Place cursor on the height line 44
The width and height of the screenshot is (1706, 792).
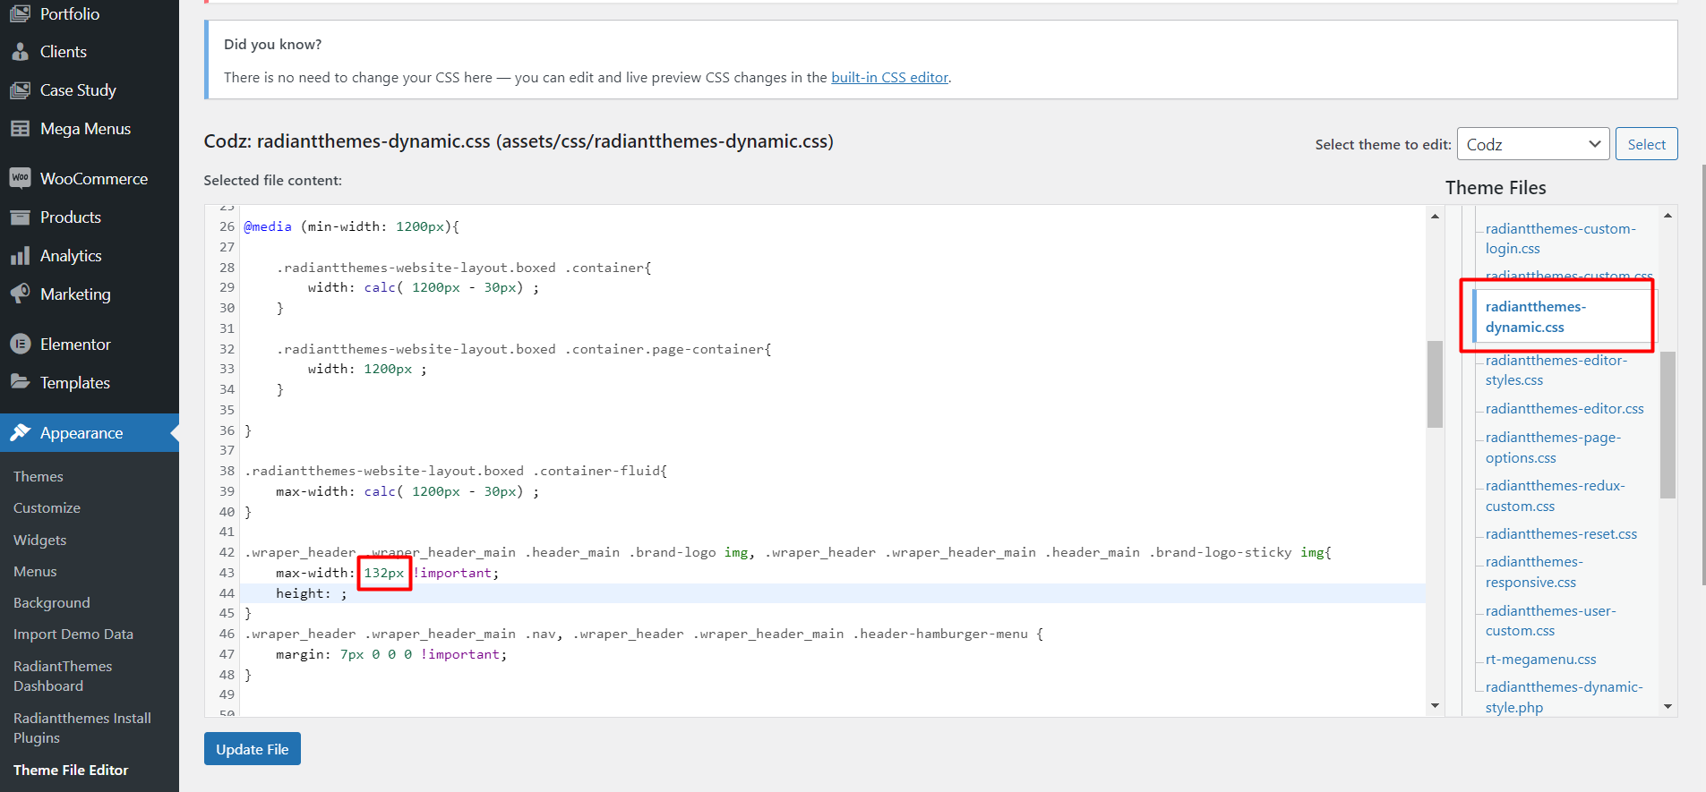pos(833,593)
